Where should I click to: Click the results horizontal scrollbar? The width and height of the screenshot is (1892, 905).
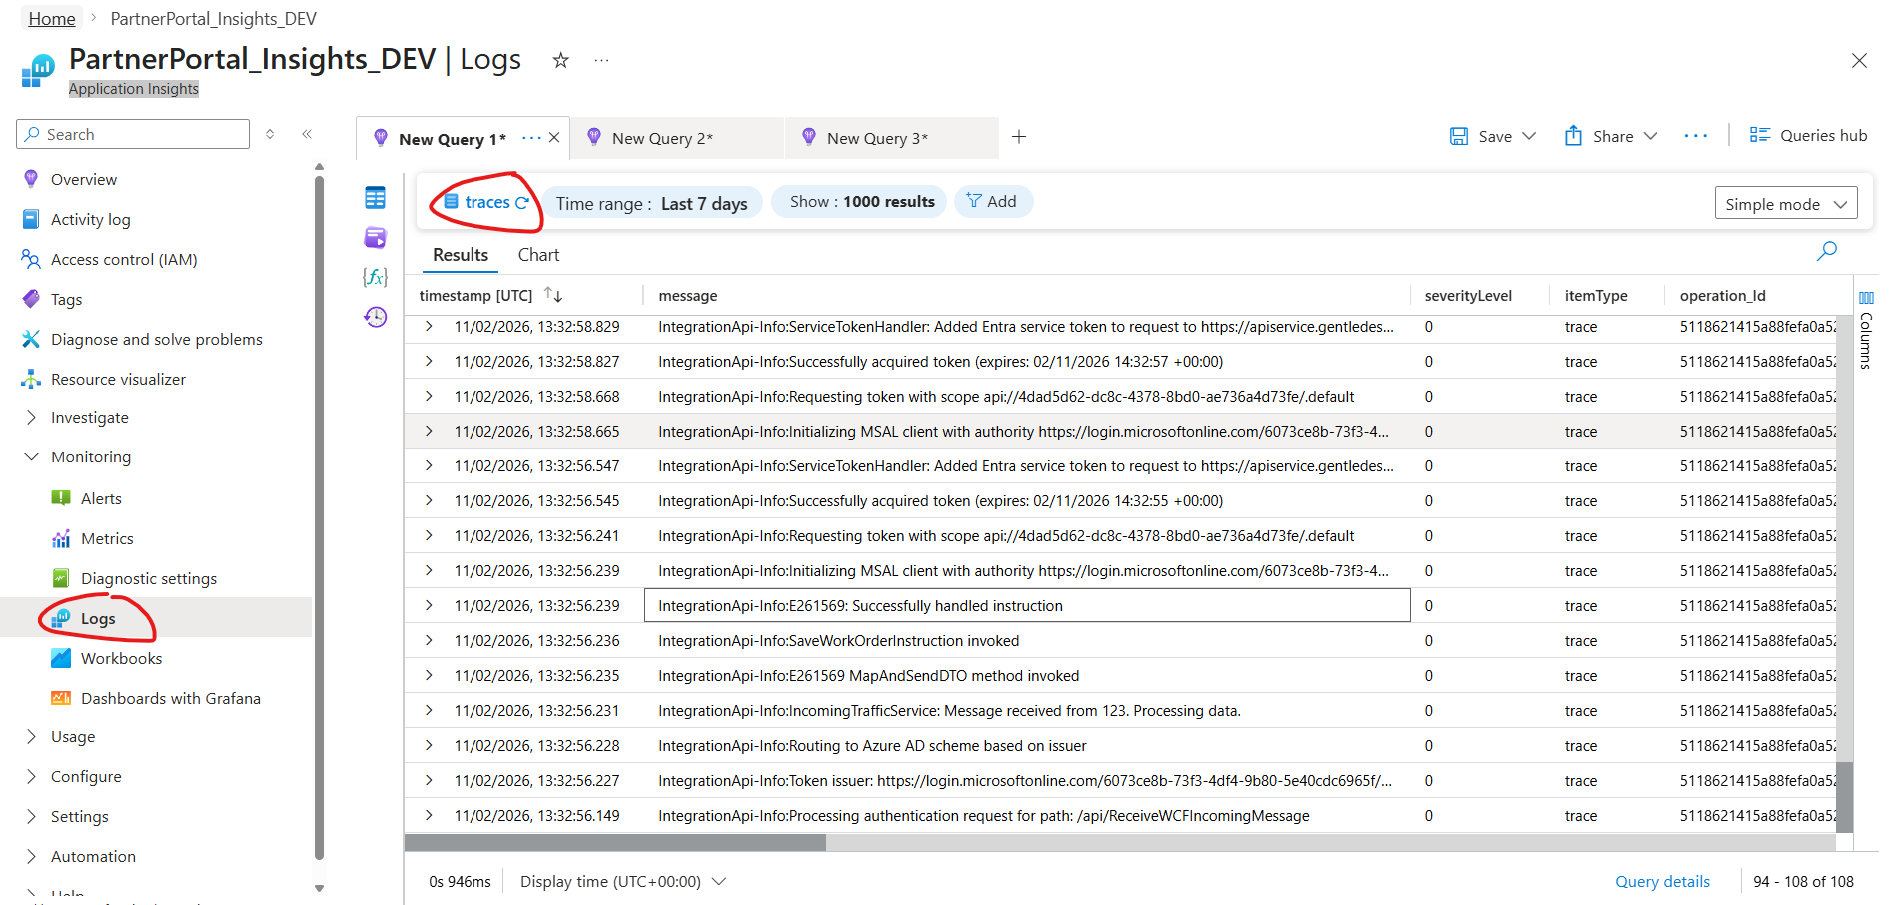(614, 843)
